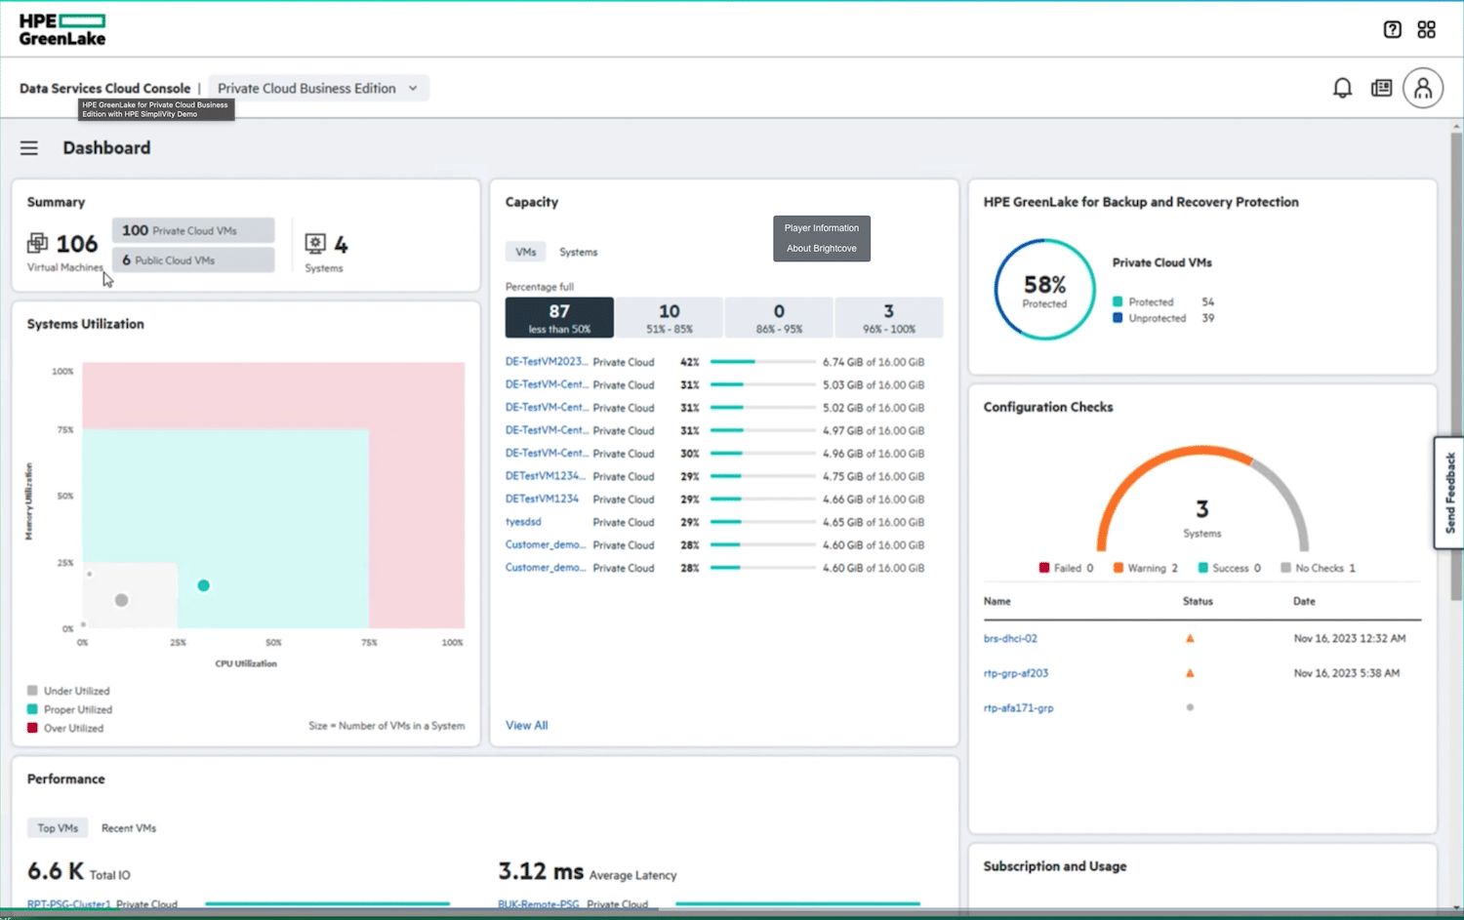Open the rtp-afa171-grp system link

pyautogui.click(x=1019, y=707)
